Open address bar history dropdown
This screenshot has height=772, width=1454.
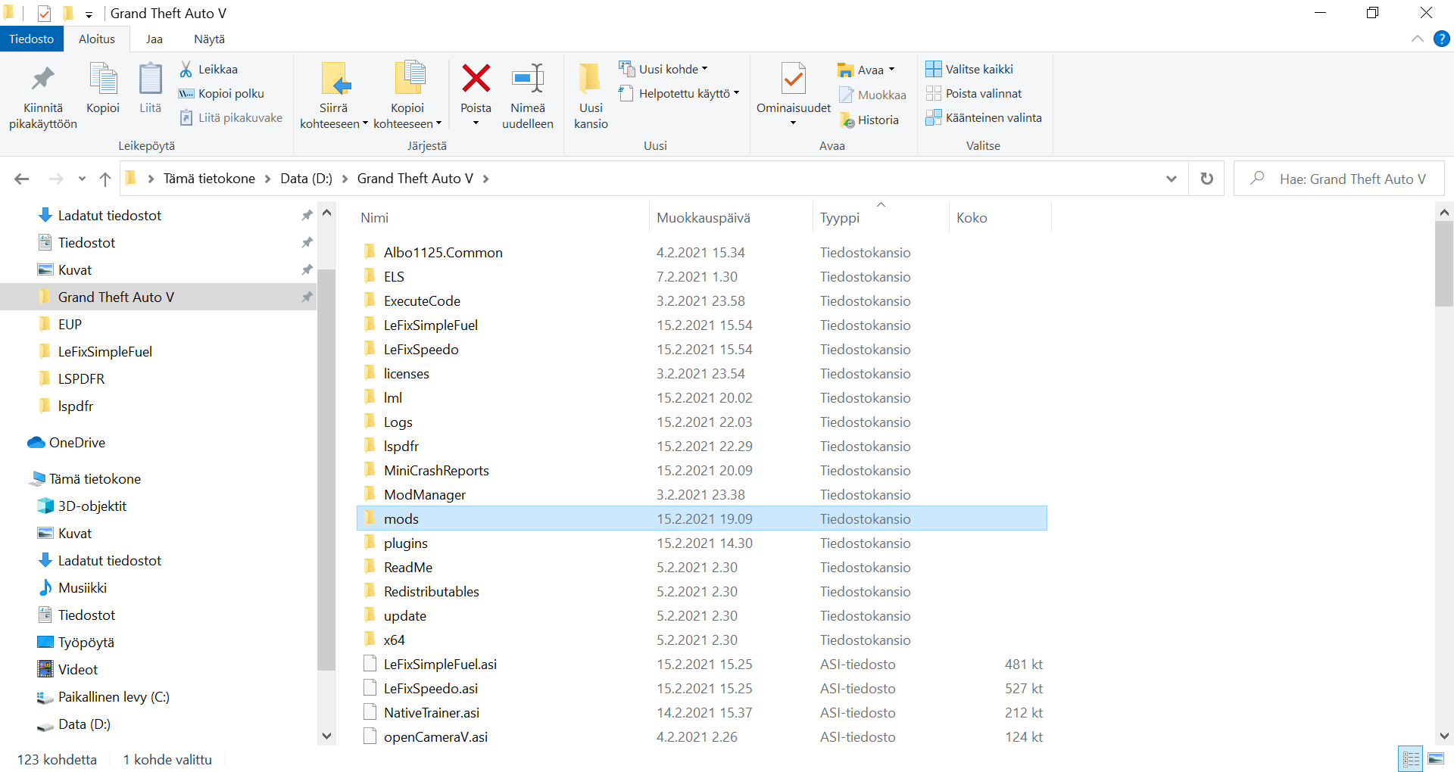point(1172,179)
